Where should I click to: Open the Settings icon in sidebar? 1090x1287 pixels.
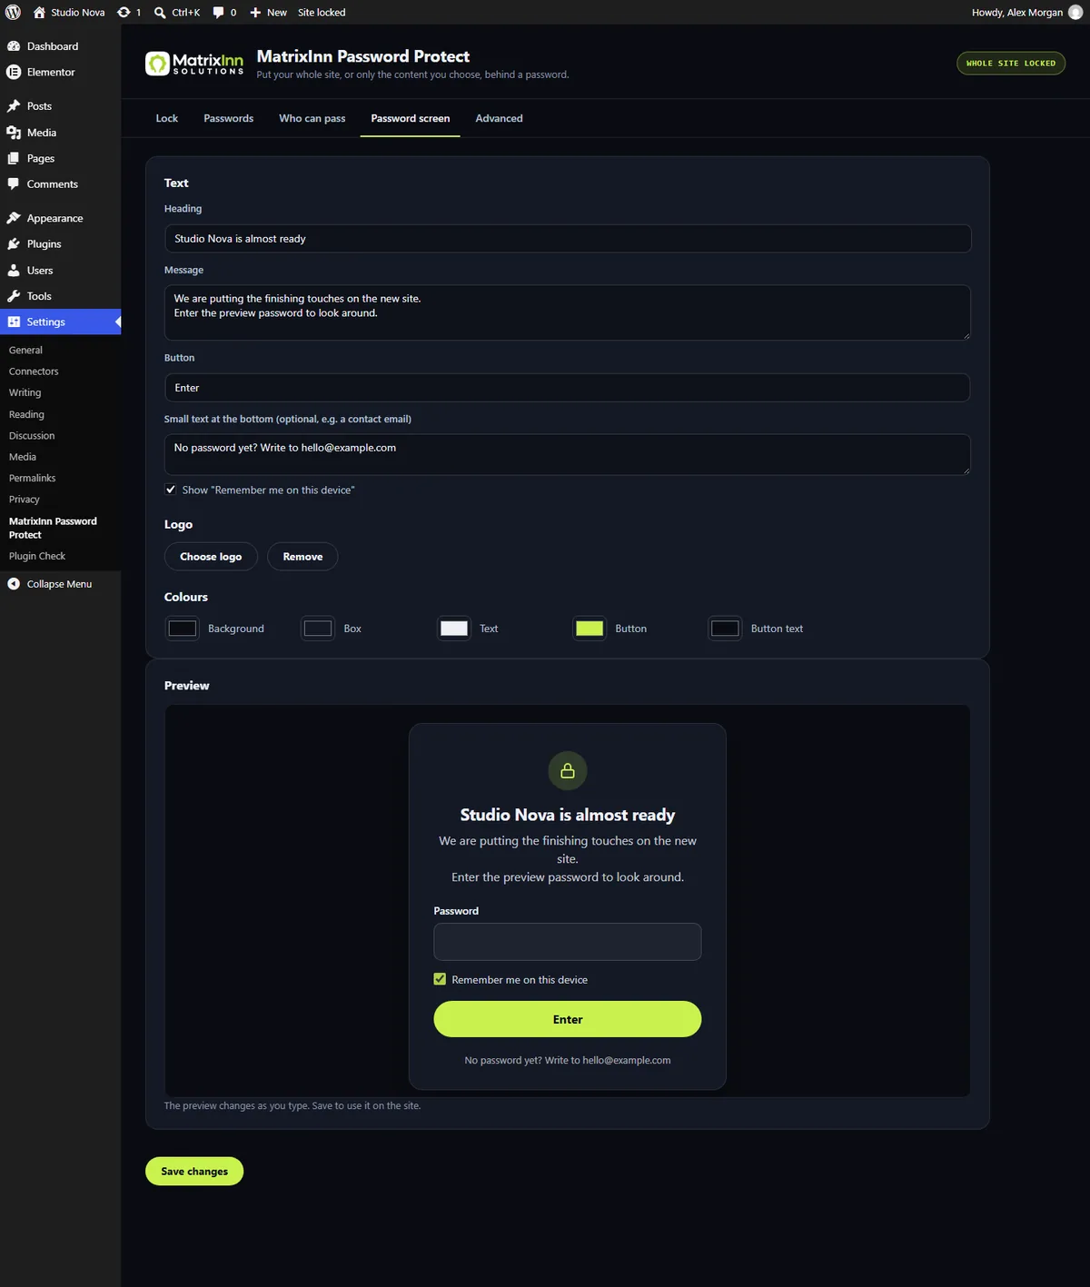coord(14,322)
